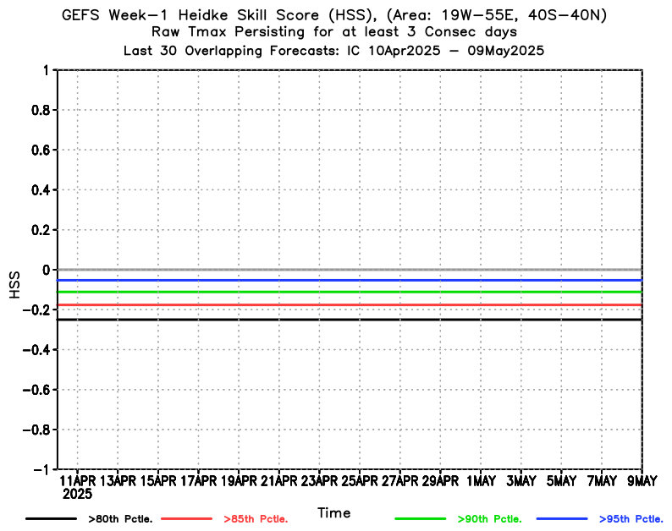The image size is (672, 531).
Task: Click the x-axis date '9MAY'
Action: pos(642,481)
